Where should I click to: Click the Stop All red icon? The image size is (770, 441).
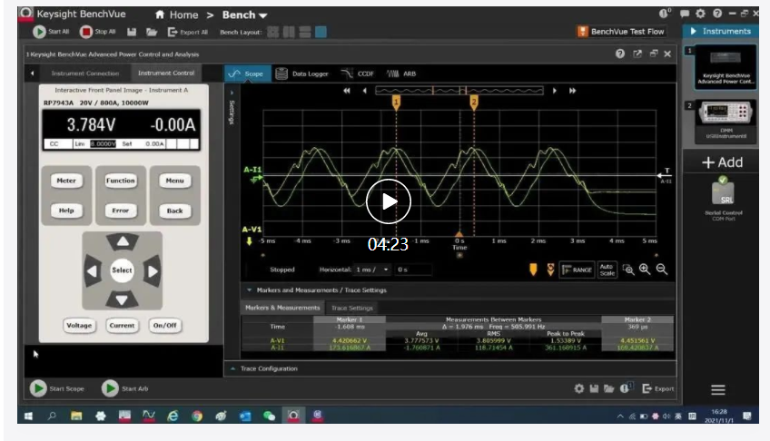click(x=86, y=32)
